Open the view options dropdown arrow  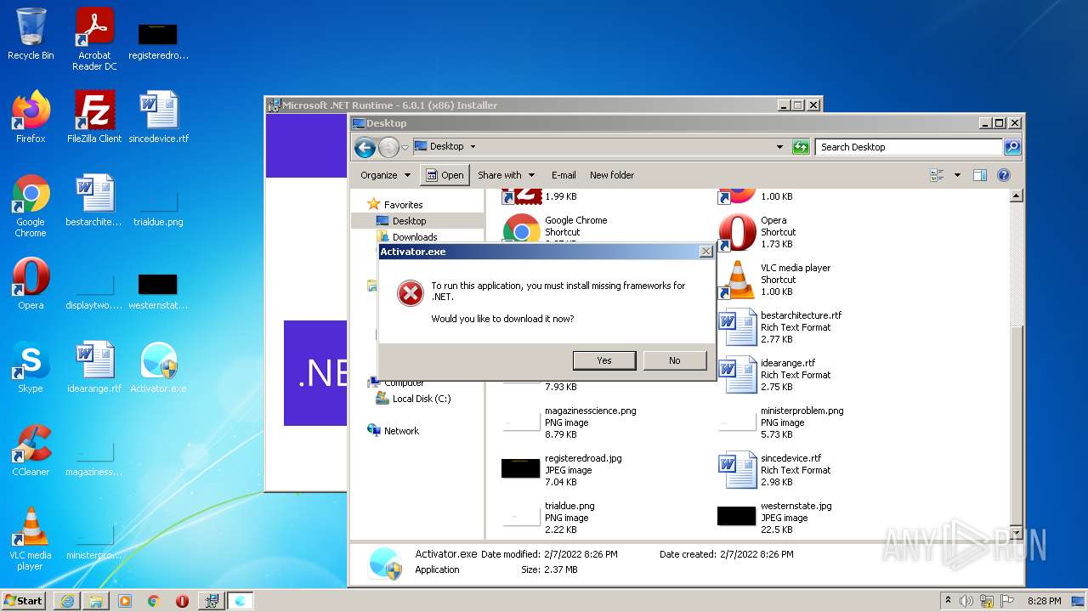957,175
